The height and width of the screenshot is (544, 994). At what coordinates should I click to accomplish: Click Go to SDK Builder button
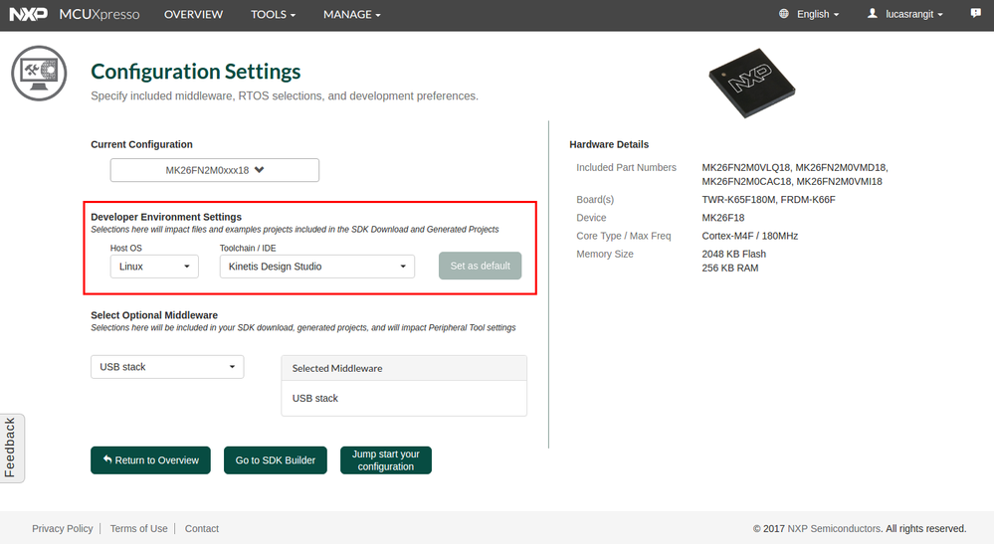pos(276,460)
